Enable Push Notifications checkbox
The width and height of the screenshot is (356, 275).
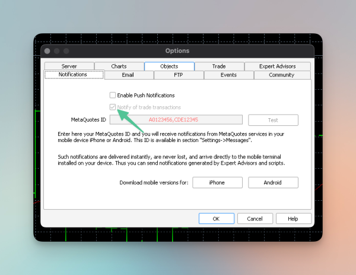pos(113,95)
